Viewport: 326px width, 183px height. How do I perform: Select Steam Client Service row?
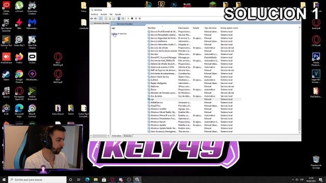[194, 77]
